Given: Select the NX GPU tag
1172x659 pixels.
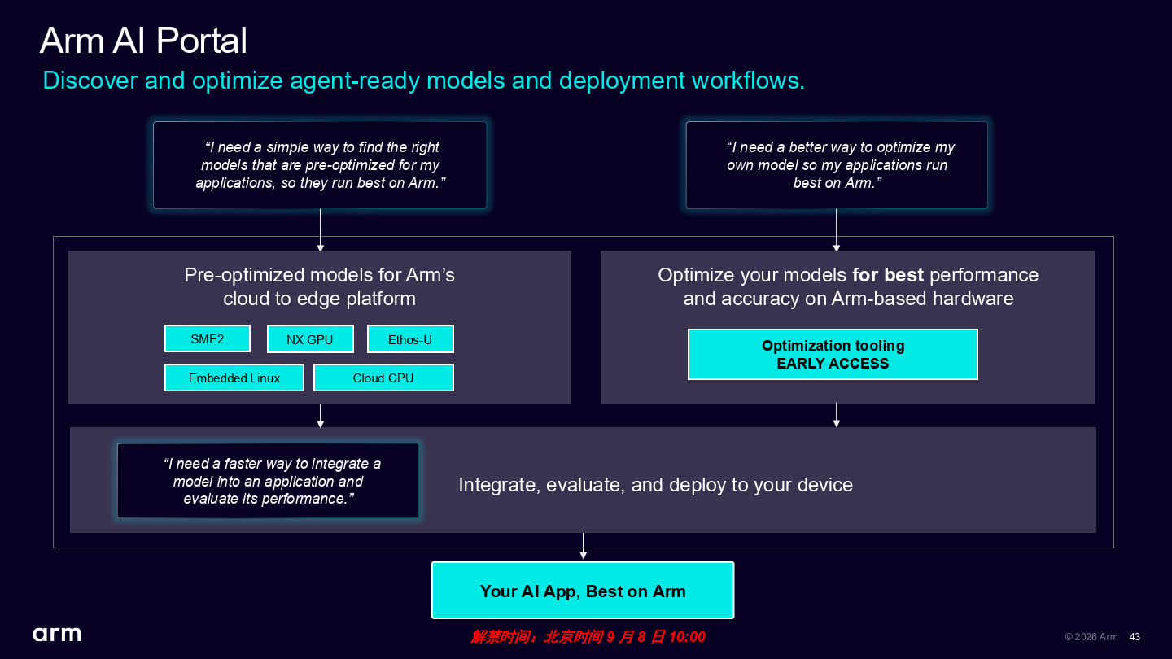Looking at the screenshot, I should pyautogui.click(x=310, y=339).
